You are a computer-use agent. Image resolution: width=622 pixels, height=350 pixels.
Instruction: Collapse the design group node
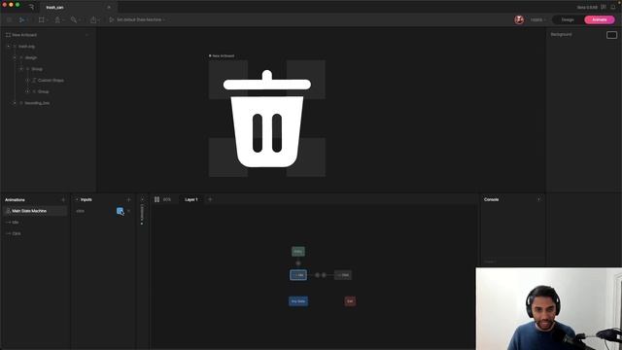pyautogui.click(x=15, y=57)
